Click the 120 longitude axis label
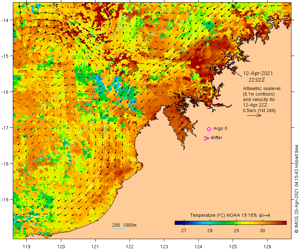The height and width of the screenshot is (249, 301). pos(61,246)
